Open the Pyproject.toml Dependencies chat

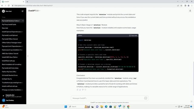coord(13,46)
